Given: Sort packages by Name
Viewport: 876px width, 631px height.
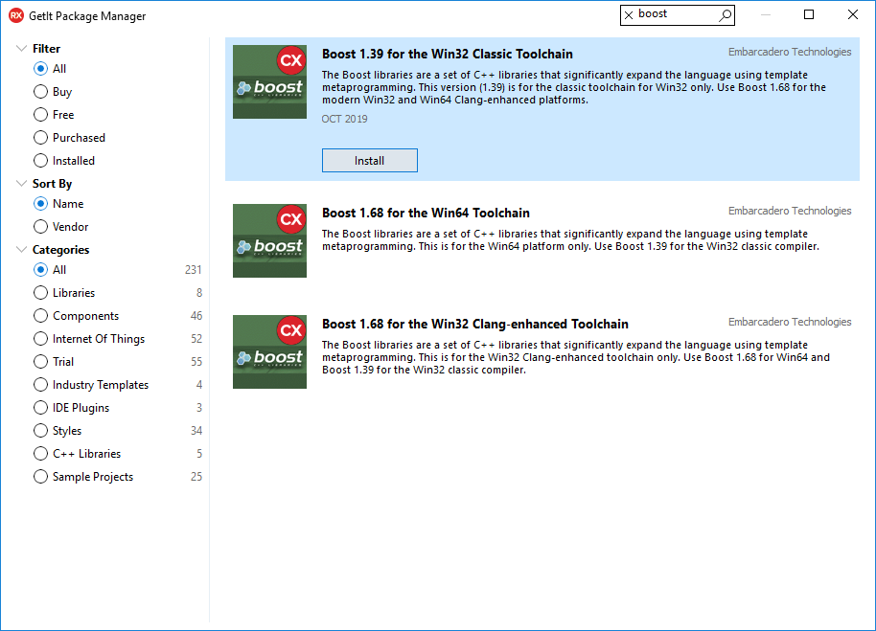Looking at the screenshot, I should coord(40,204).
